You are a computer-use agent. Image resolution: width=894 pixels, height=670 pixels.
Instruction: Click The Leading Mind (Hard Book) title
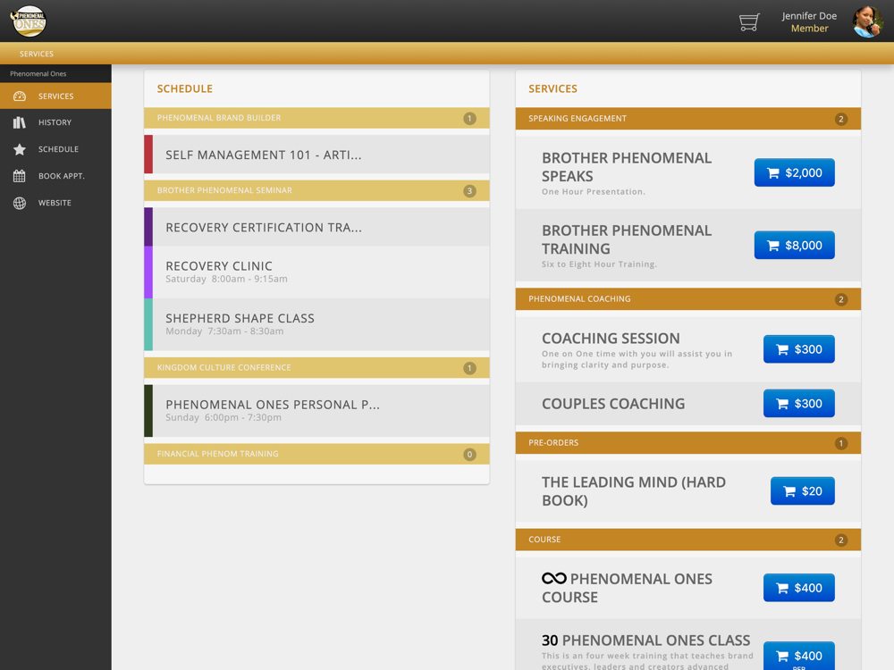(x=634, y=491)
